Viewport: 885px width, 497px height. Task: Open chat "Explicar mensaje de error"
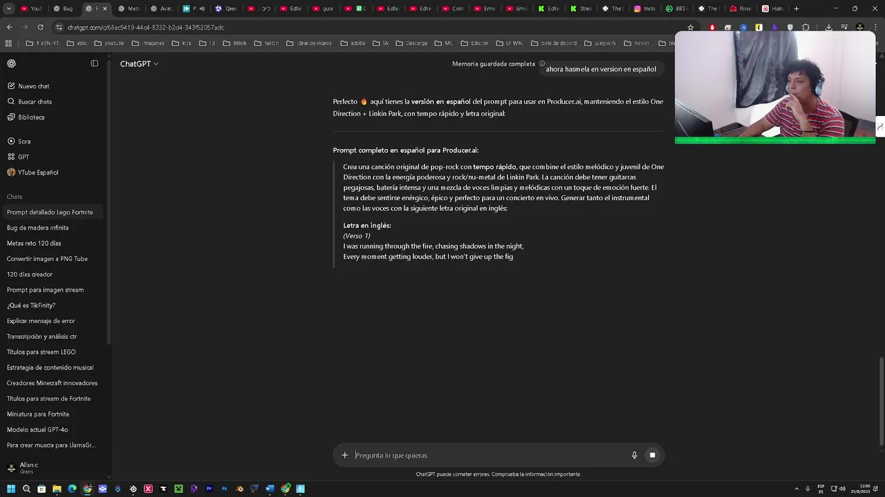53,321
